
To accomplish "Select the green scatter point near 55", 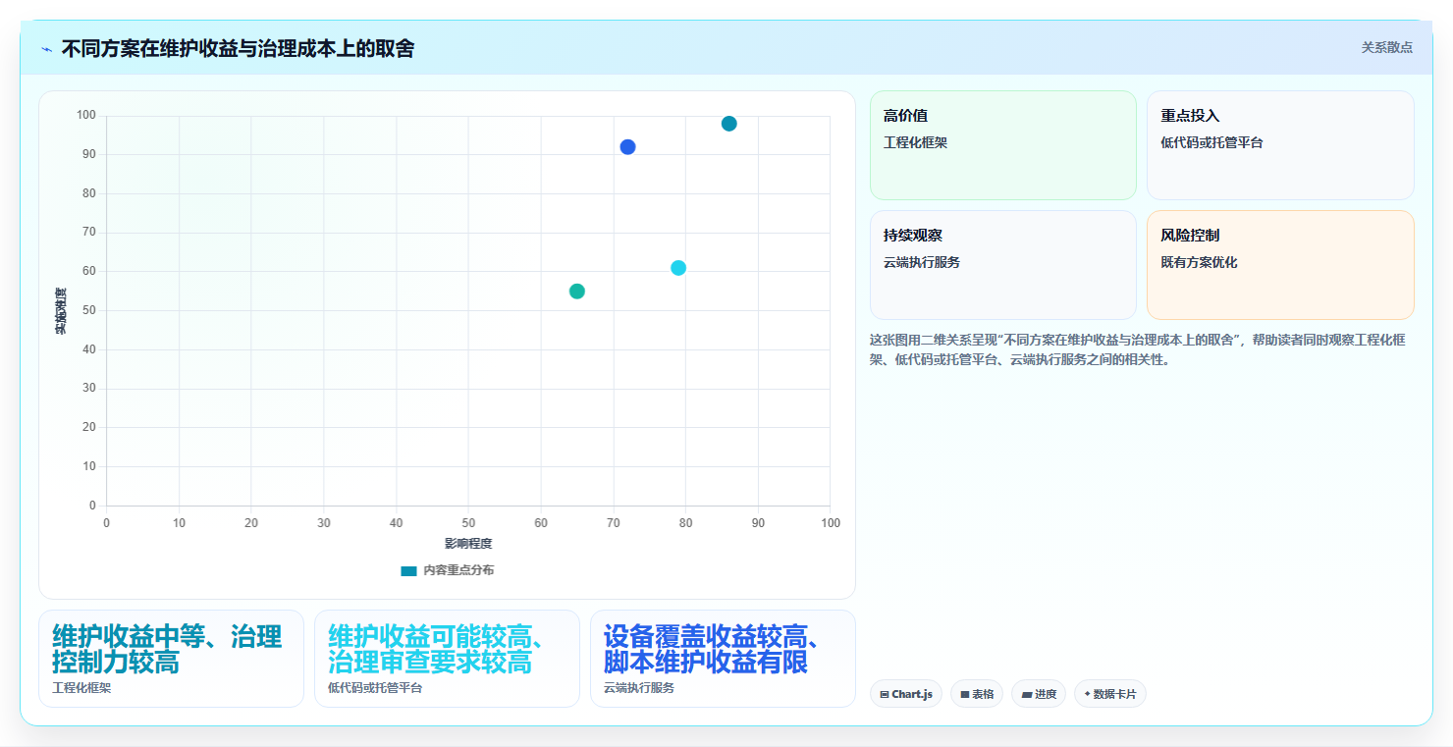I will click(x=577, y=292).
